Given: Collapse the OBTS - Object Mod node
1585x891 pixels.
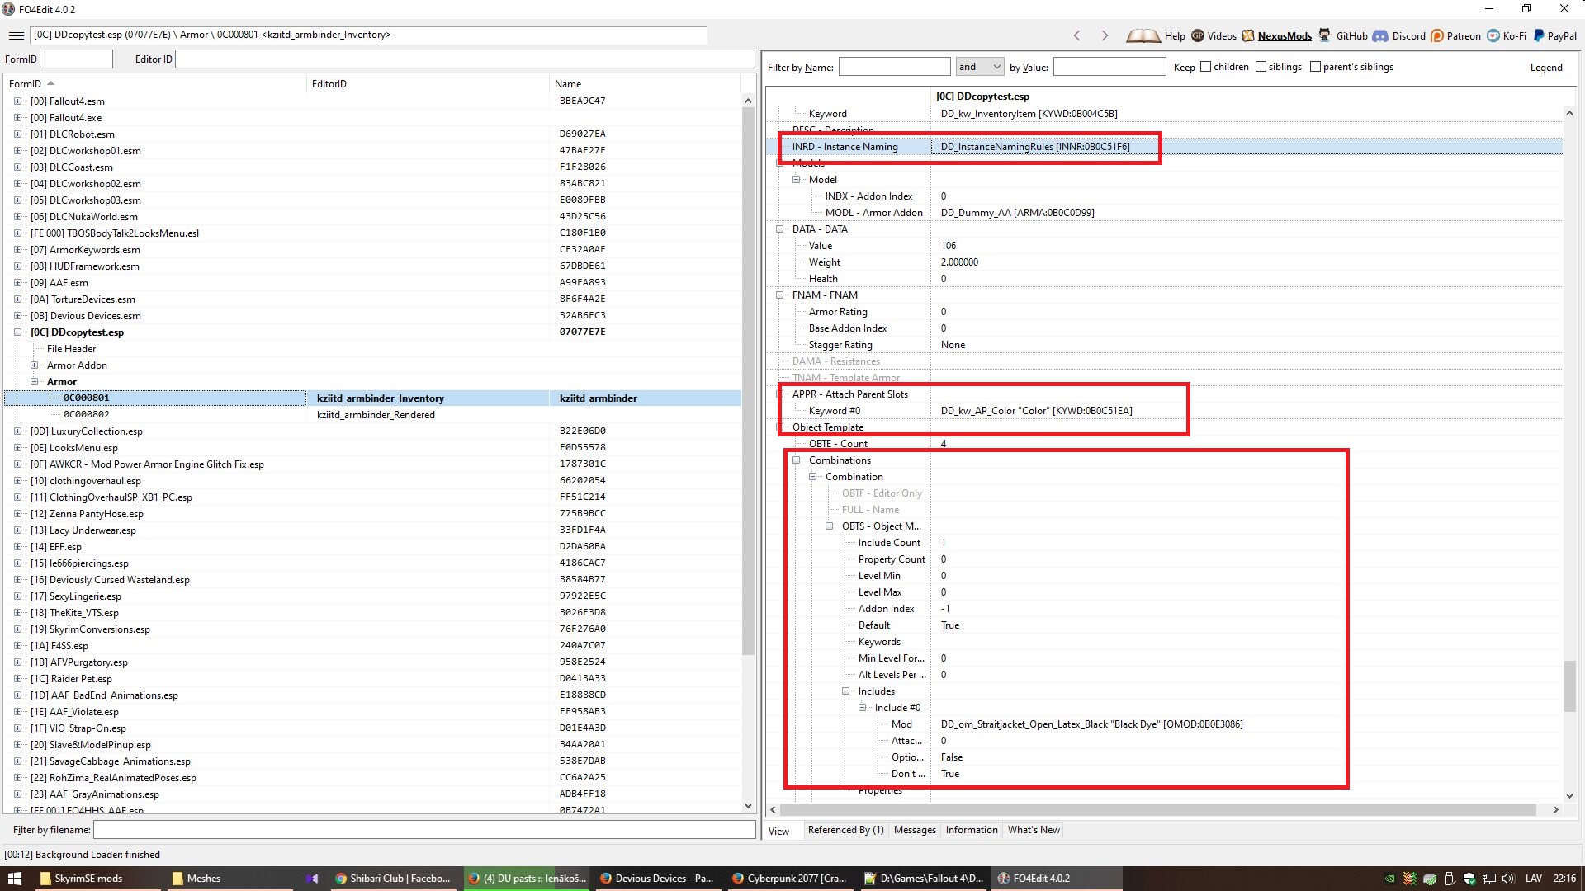Looking at the screenshot, I should 829,526.
